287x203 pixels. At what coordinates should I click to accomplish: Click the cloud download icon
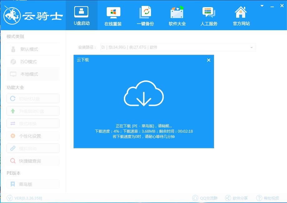click(x=144, y=93)
